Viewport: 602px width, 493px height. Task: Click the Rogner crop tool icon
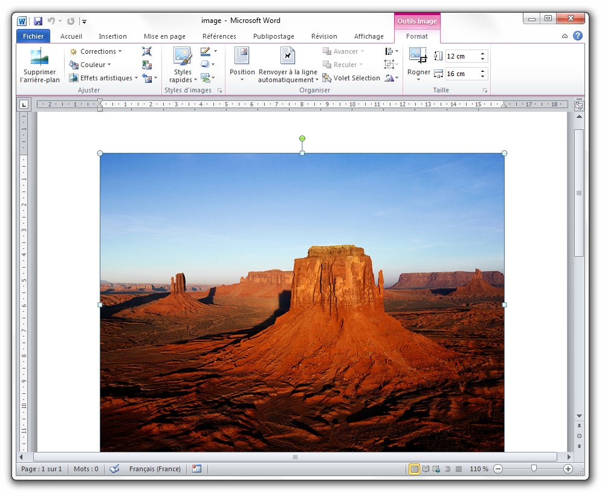point(418,56)
